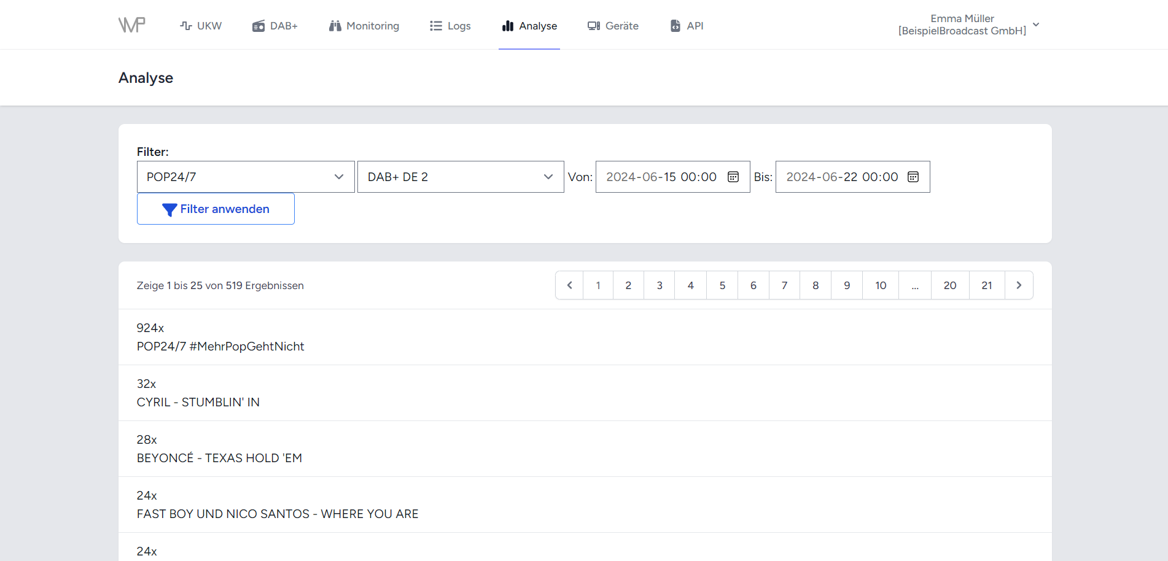Image resolution: width=1168 pixels, height=561 pixels.
Task: Open calendar picker for Von date
Action: point(733,177)
